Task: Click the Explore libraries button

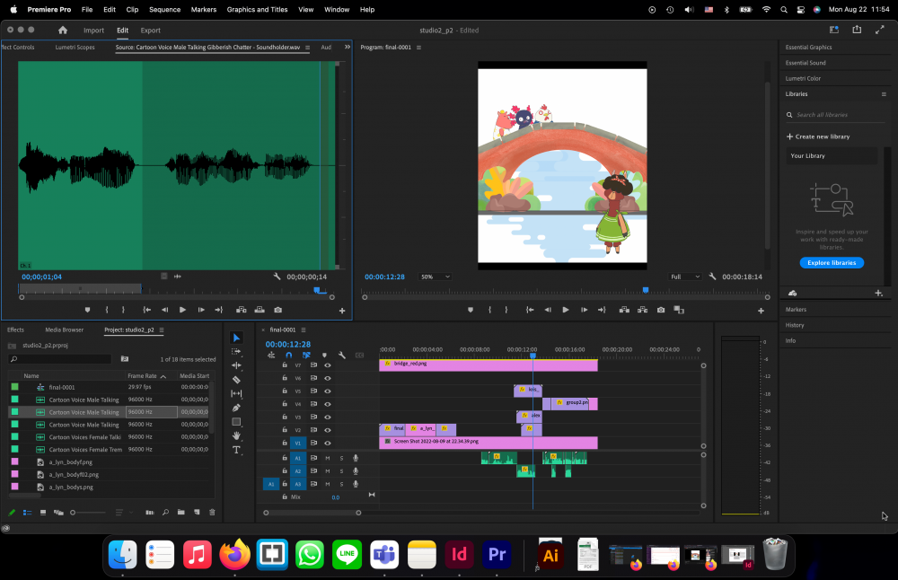Action: [x=832, y=263]
